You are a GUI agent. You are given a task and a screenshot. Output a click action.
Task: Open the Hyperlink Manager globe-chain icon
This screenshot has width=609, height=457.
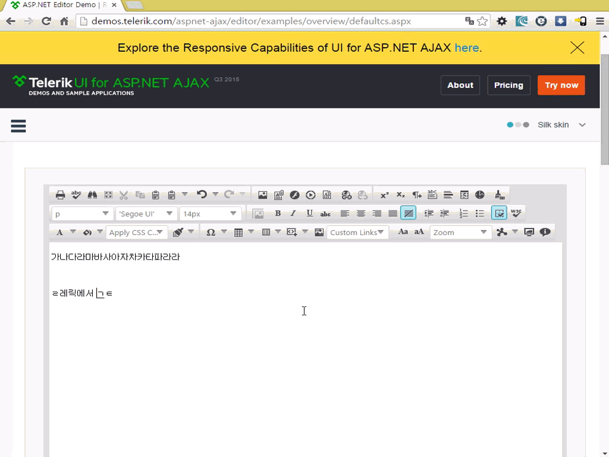pyautogui.click(x=346, y=195)
